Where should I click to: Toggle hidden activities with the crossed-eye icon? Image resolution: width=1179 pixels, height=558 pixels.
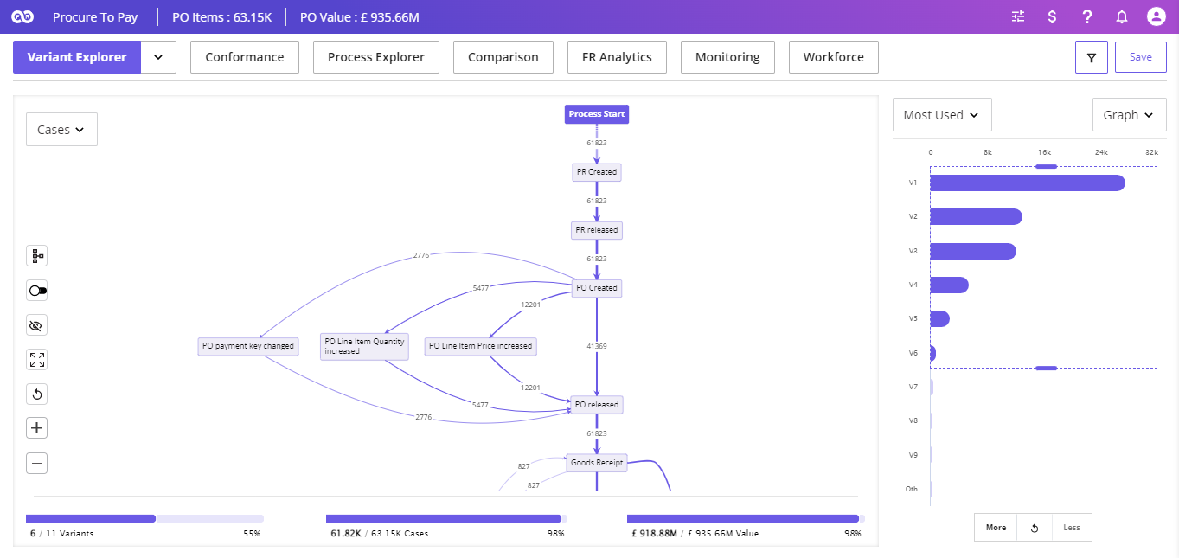point(36,324)
